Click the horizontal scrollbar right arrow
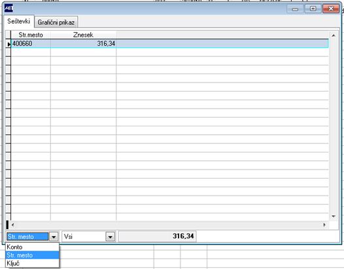 [324, 224]
